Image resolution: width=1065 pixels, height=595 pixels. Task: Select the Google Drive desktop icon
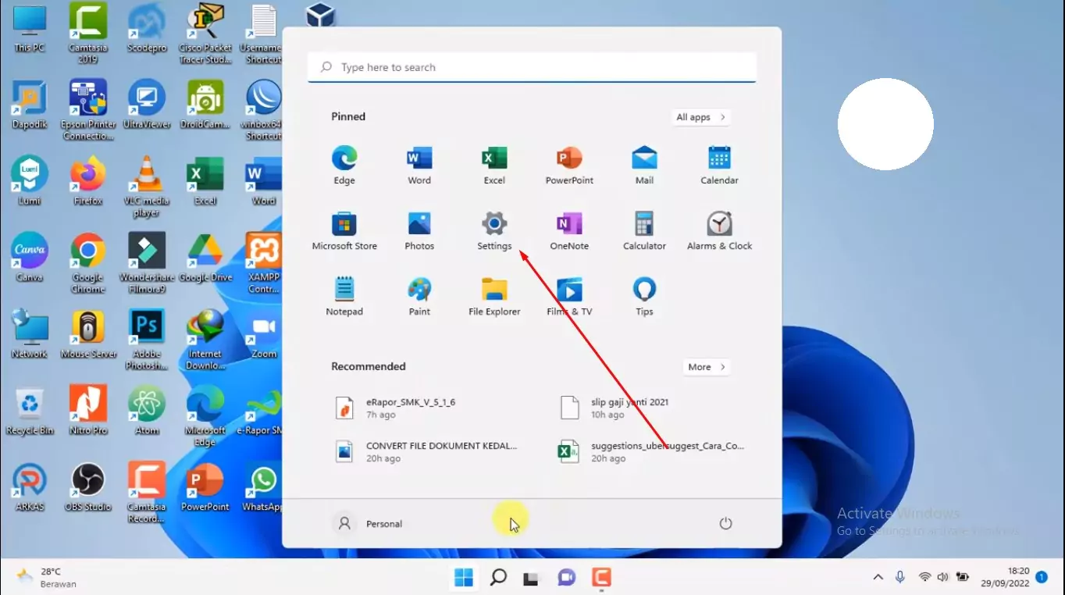coord(205,258)
